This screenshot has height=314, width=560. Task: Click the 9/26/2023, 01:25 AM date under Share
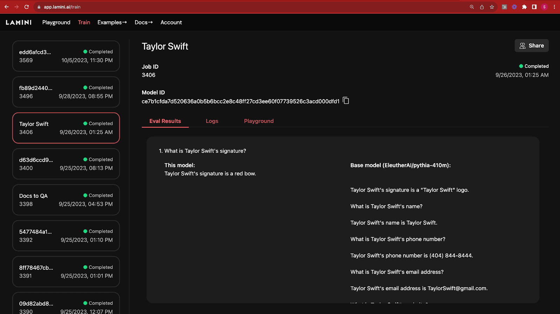[x=522, y=75]
